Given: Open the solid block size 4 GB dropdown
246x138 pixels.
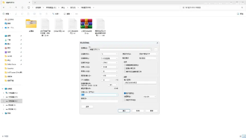Looking at the screenshot, I should [x=109, y=76].
